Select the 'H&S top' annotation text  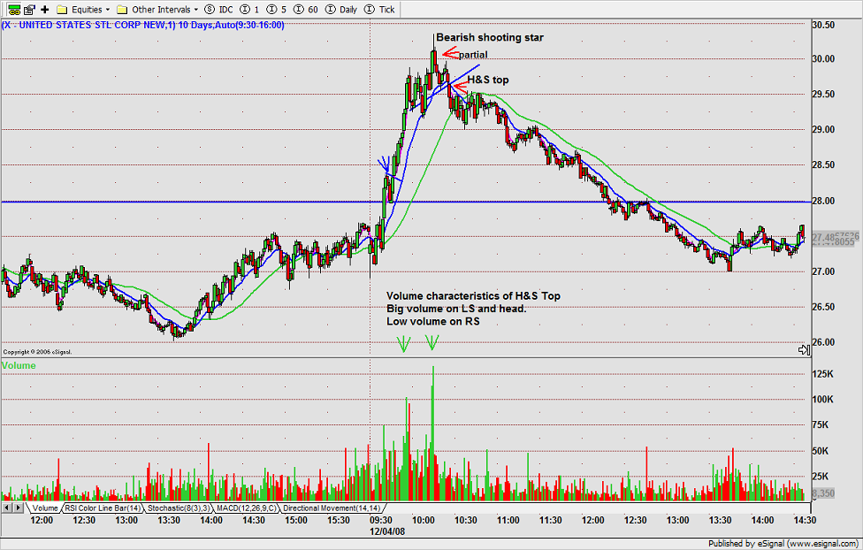coord(488,80)
